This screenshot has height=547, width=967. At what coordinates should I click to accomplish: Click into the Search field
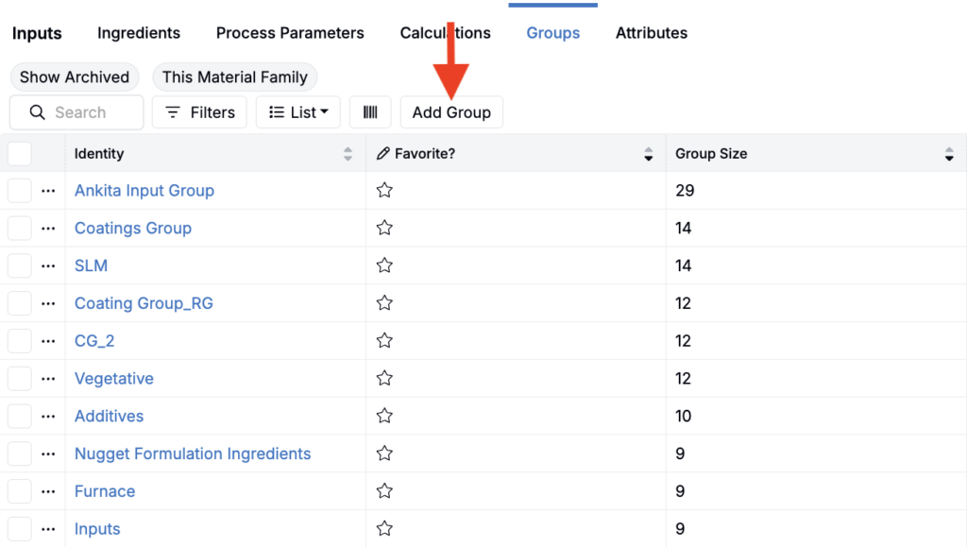coord(85,112)
